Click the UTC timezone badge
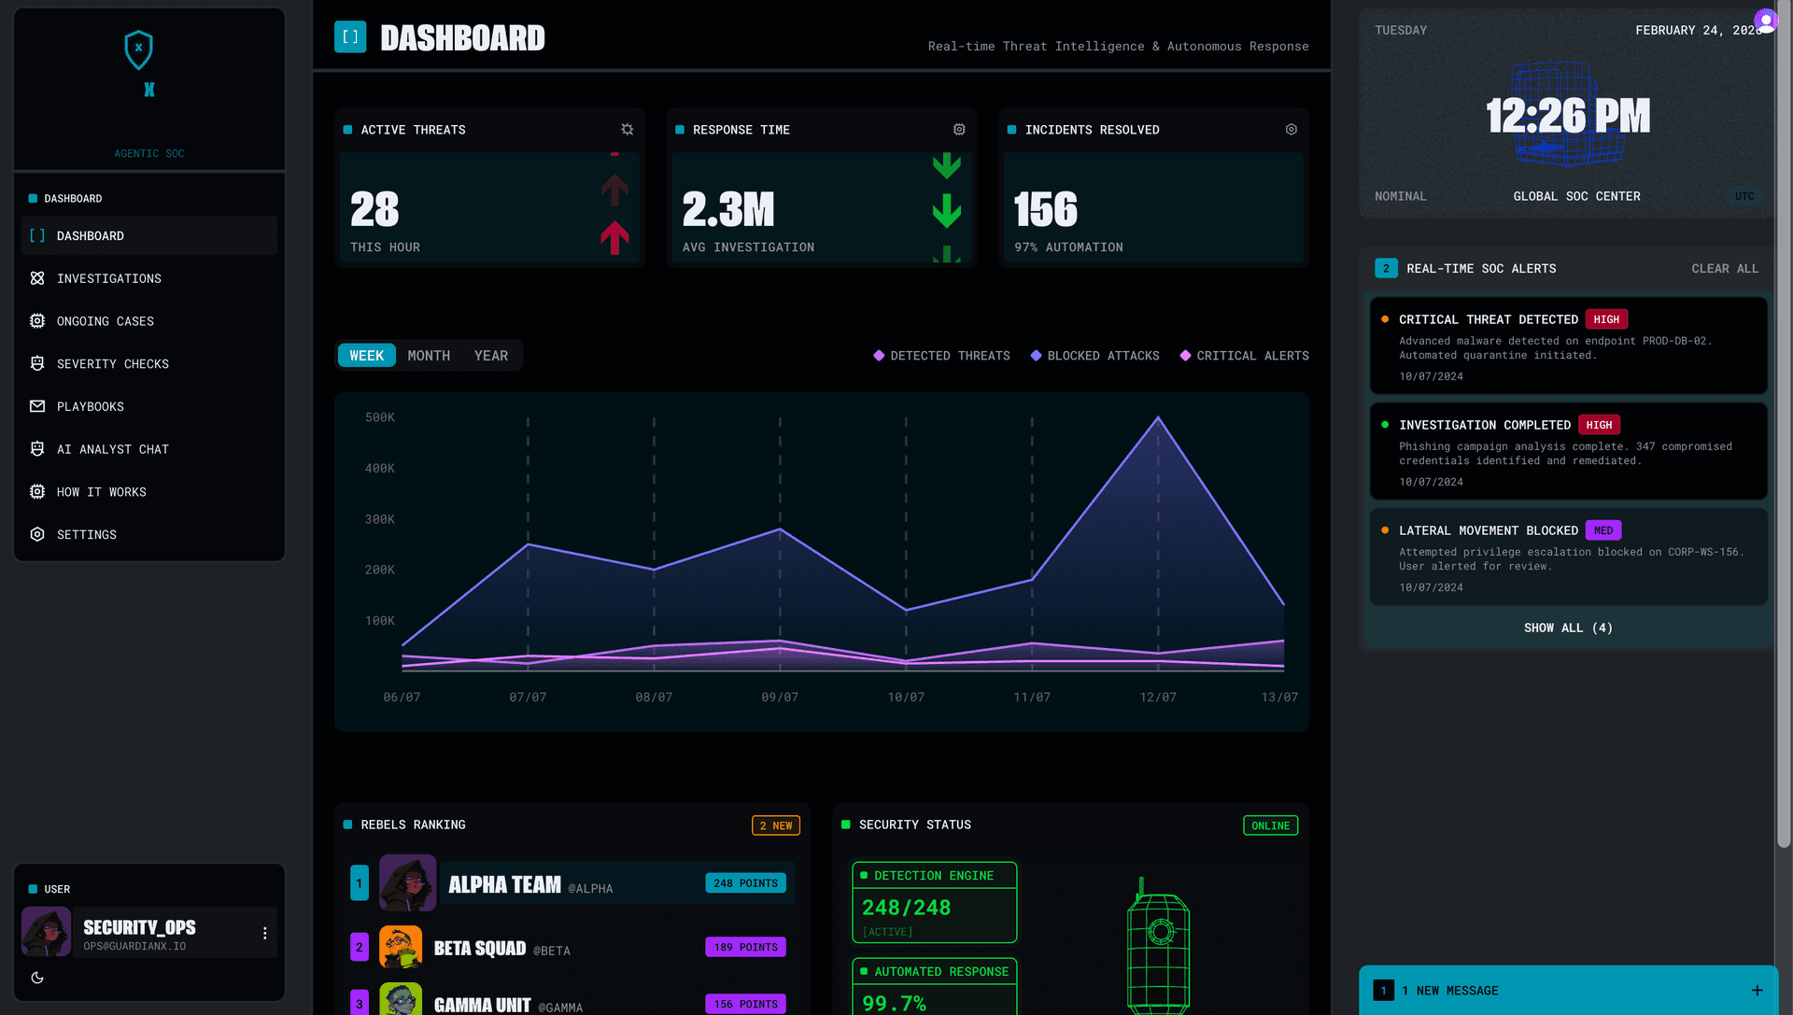Viewport: 1793px width, 1015px height. click(x=1744, y=196)
